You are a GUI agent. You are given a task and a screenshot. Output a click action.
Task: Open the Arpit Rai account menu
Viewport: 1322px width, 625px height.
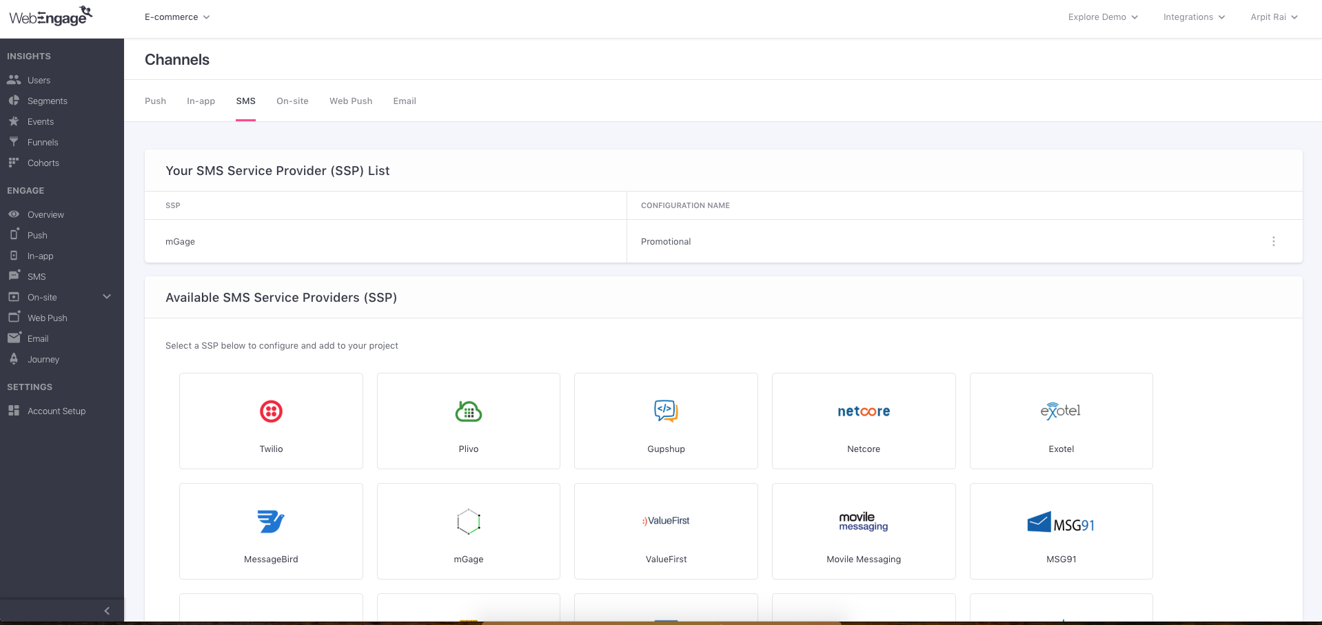(x=1274, y=17)
